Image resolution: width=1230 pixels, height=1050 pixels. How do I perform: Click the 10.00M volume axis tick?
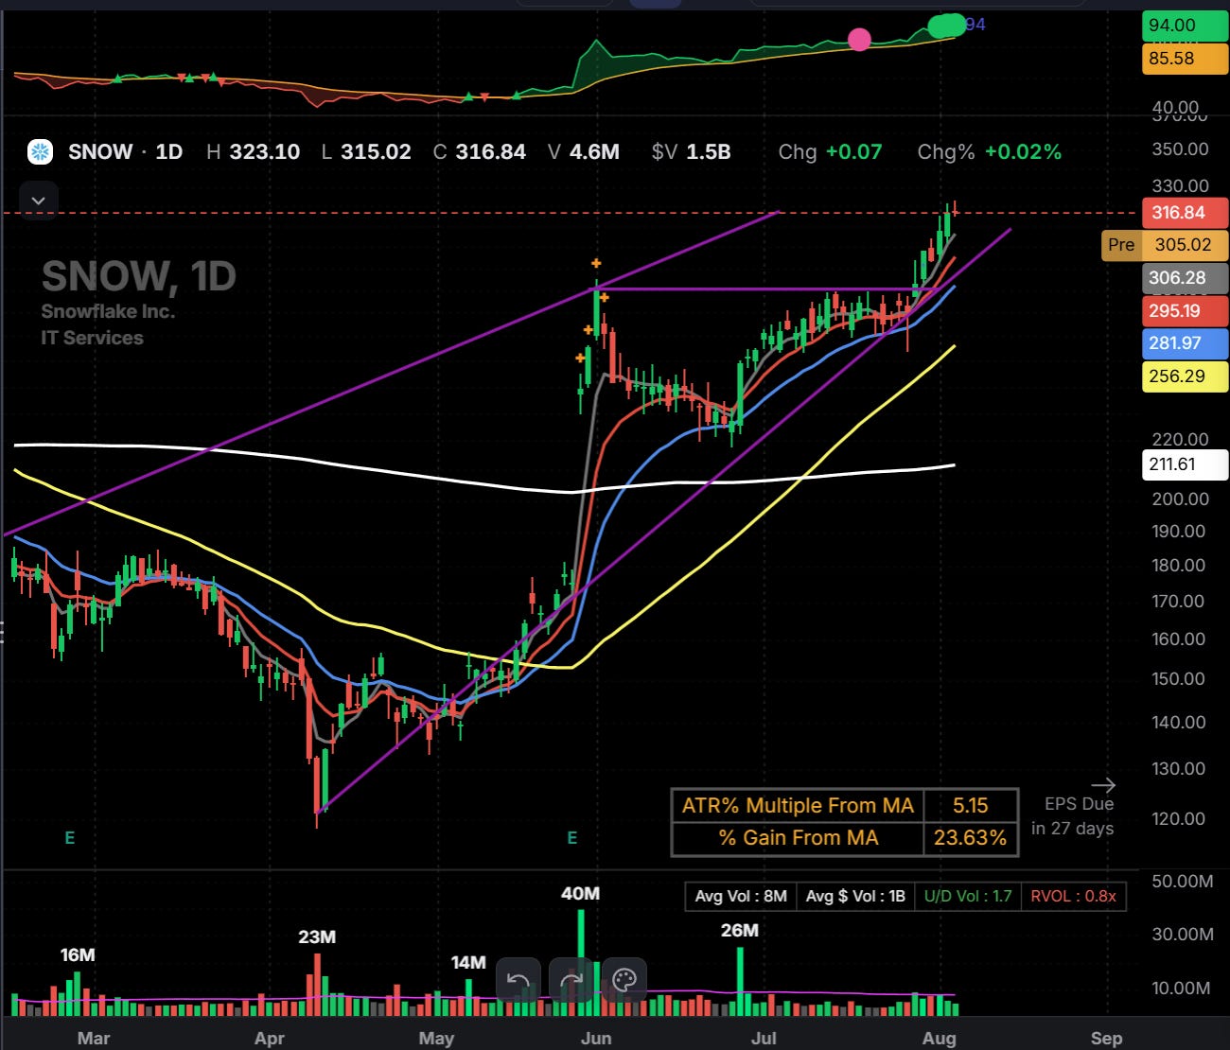point(1183,989)
